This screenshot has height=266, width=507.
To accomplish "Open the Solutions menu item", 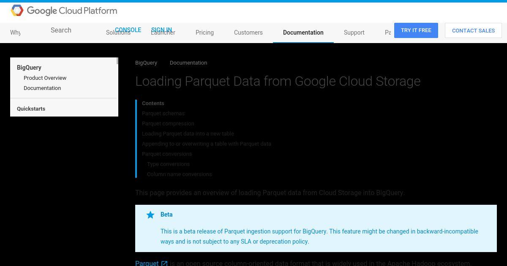I will pos(118,33).
